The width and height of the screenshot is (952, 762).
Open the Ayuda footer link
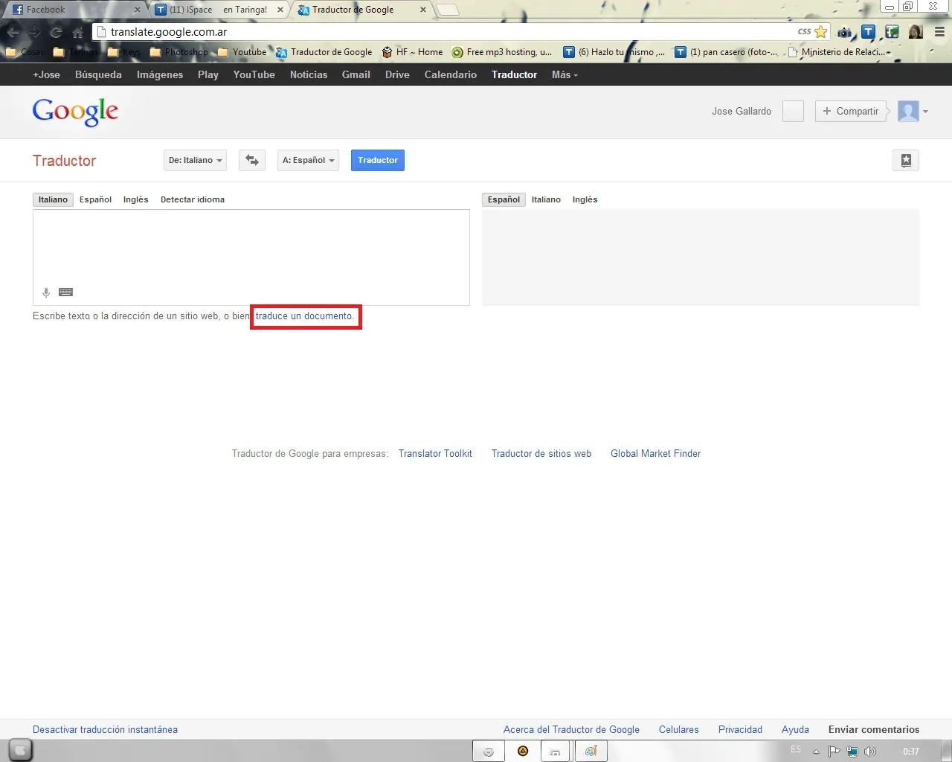(x=795, y=730)
